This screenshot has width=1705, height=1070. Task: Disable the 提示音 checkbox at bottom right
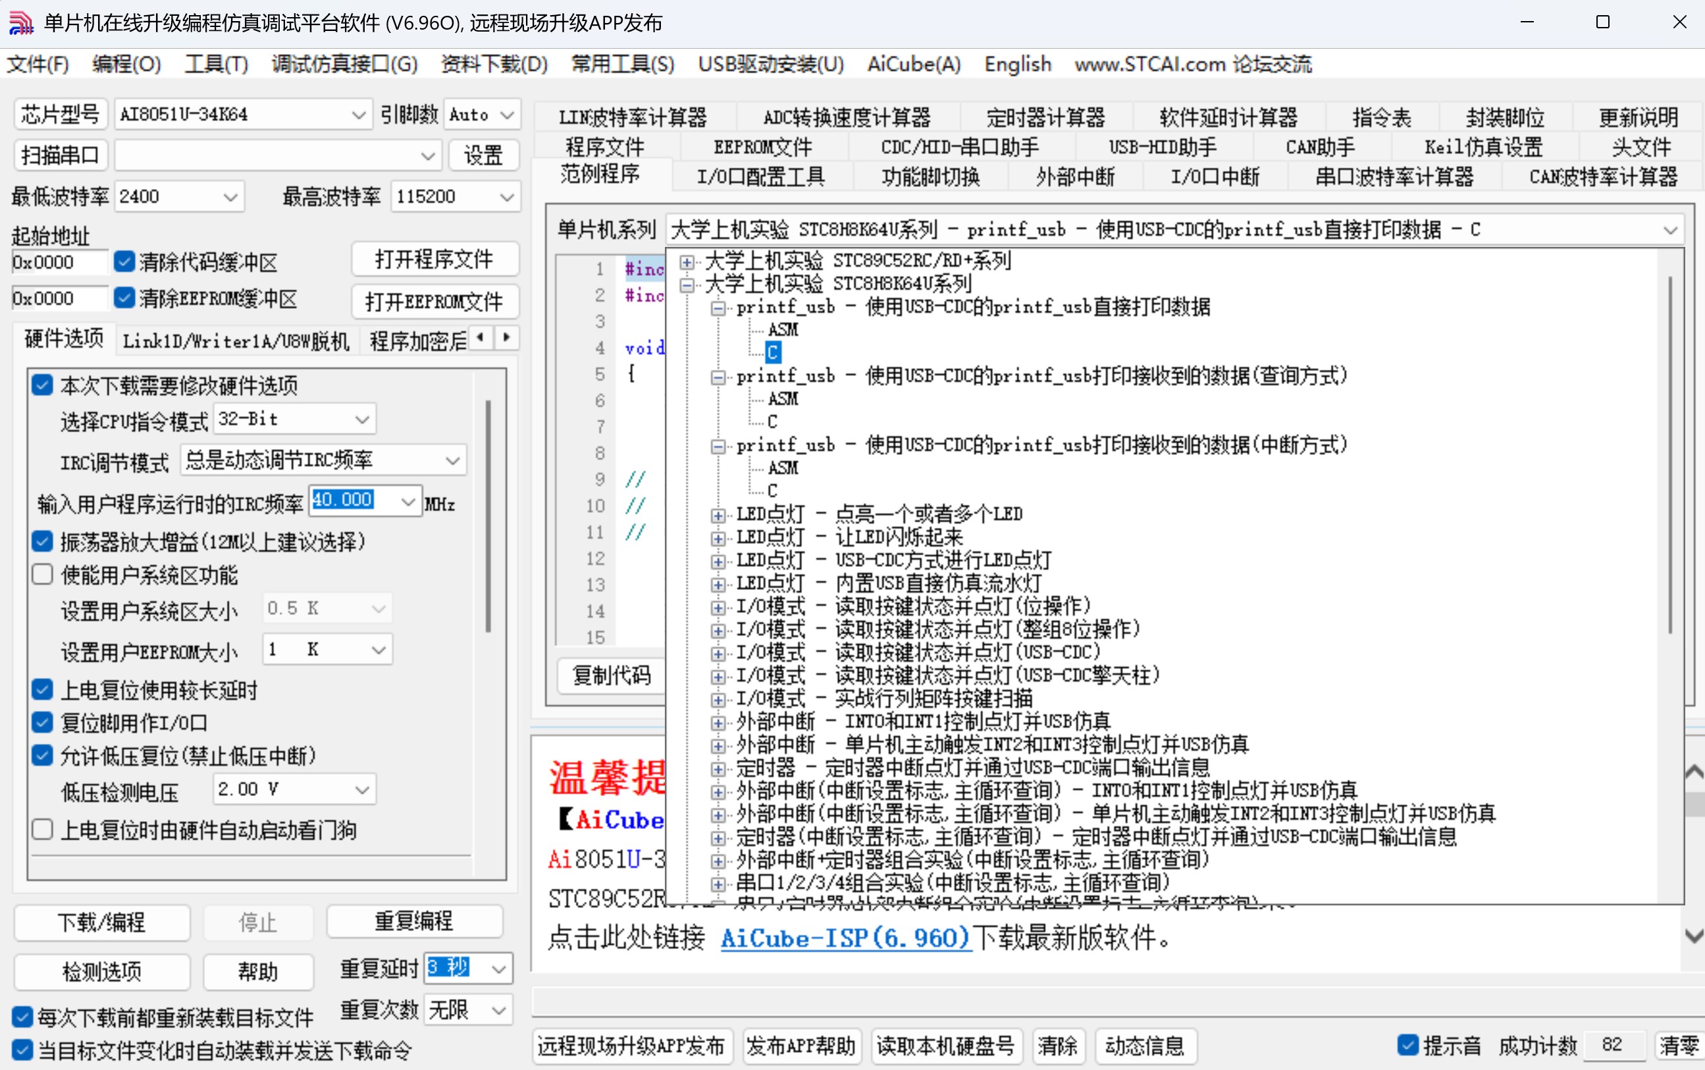click(x=1408, y=1044)
